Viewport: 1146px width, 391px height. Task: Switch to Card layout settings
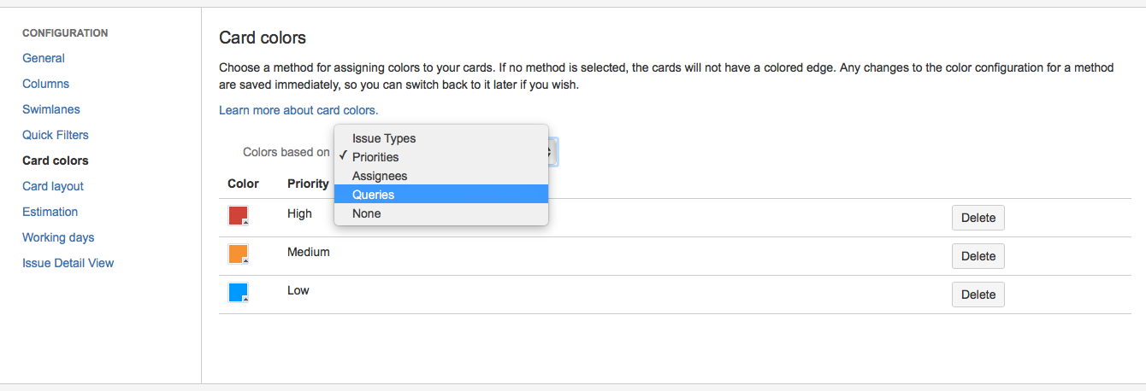53,186
